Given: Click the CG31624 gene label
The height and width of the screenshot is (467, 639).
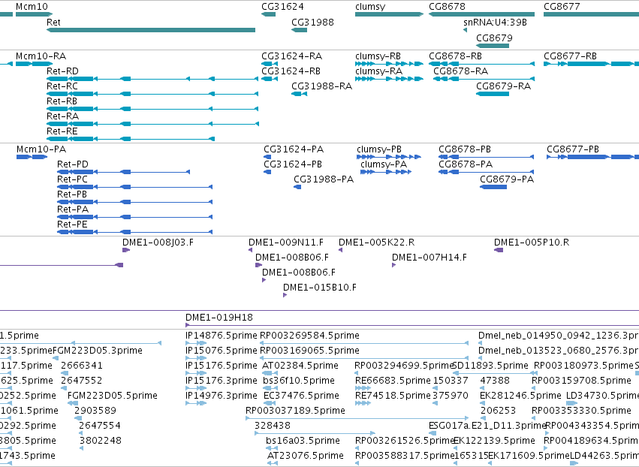Looking at the screenshot, I should 282,7.
